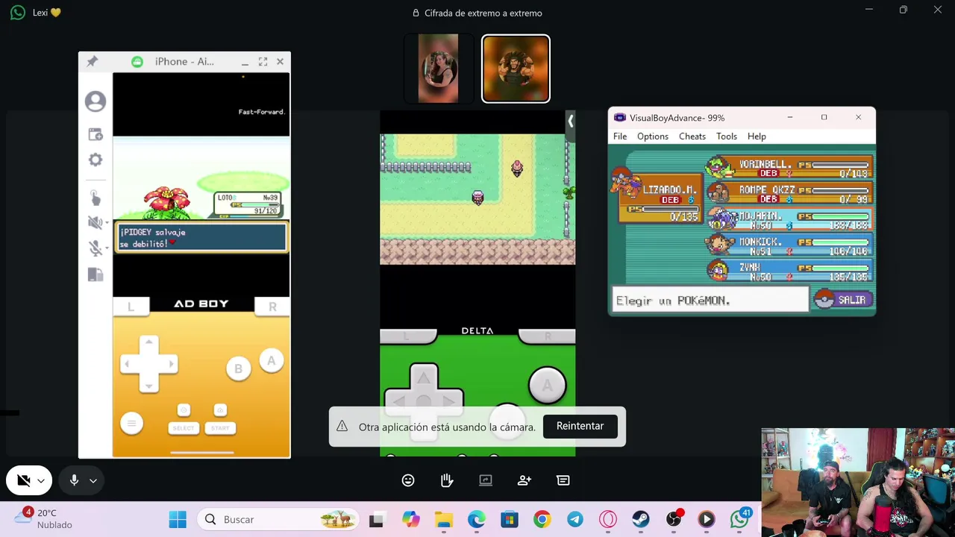Open the weather widget showing 20°C Nublado
955x537 pixels.
(x=45, y=518)
